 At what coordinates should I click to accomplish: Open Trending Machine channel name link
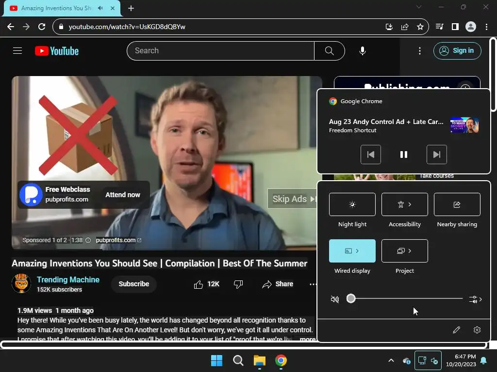point(68,279)
